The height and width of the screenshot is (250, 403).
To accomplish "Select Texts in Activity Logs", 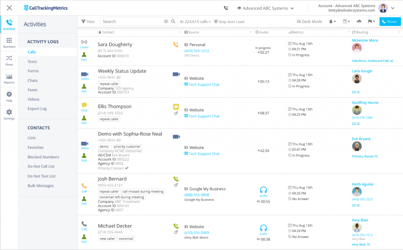I will click(x=32, y=61).
